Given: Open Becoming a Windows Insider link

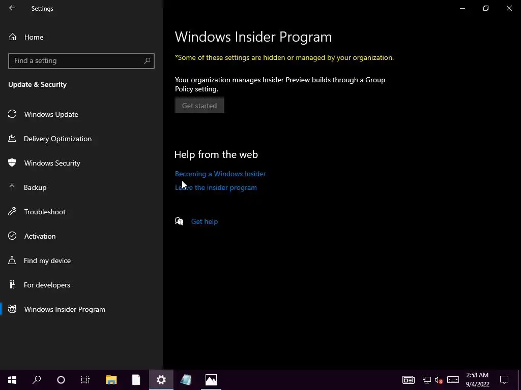Looking at the screenshot, I should point(220,174).
